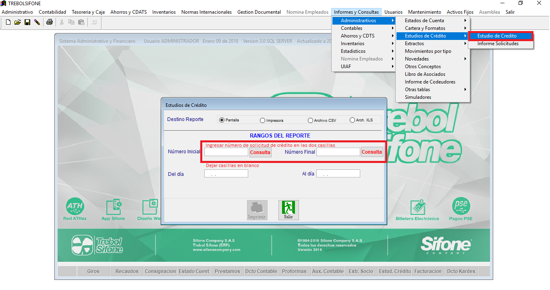Image resolution: width=550 pixels, height=290 pixels.
Task: Click the Número Final input field
Action: coord(338,152)
